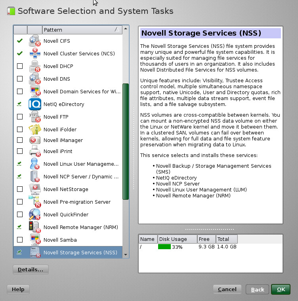This screenshot has height=301, width=298.
Task: Check the Novell Samba checkbox
Action: 20,240
